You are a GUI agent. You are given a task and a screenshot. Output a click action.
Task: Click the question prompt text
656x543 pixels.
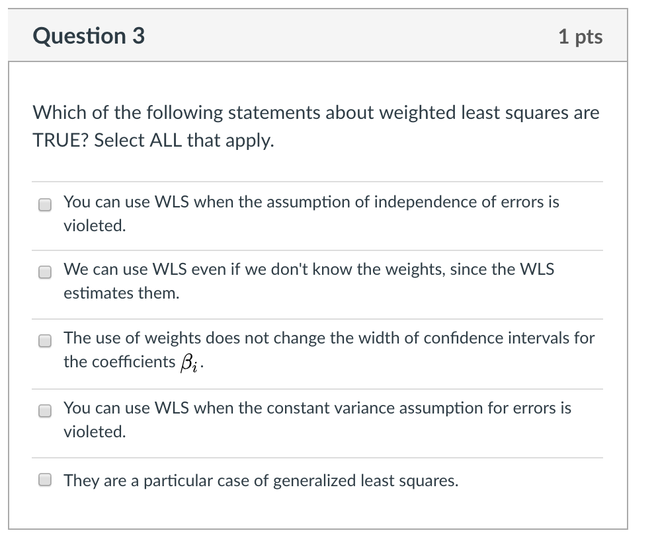(x=316, y=126)
